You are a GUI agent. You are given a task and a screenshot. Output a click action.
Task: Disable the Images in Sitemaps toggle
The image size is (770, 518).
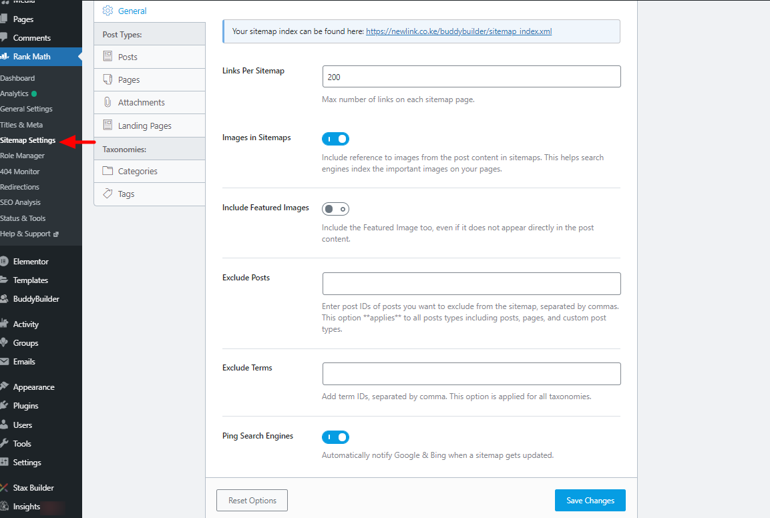(x=335, y=139)
